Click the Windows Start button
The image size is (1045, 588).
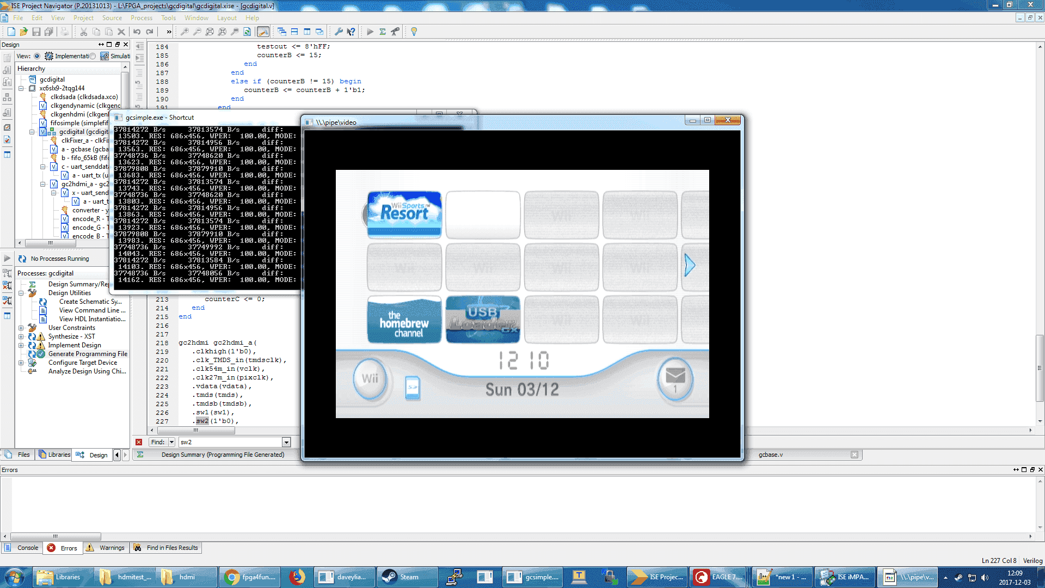14,577
